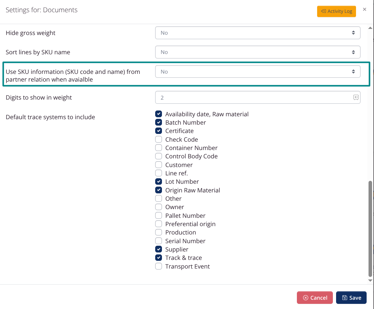Viewport: 374px width, 309px height.
Task: Disable the Track & trace checkbox
Action: coord(158,257)
